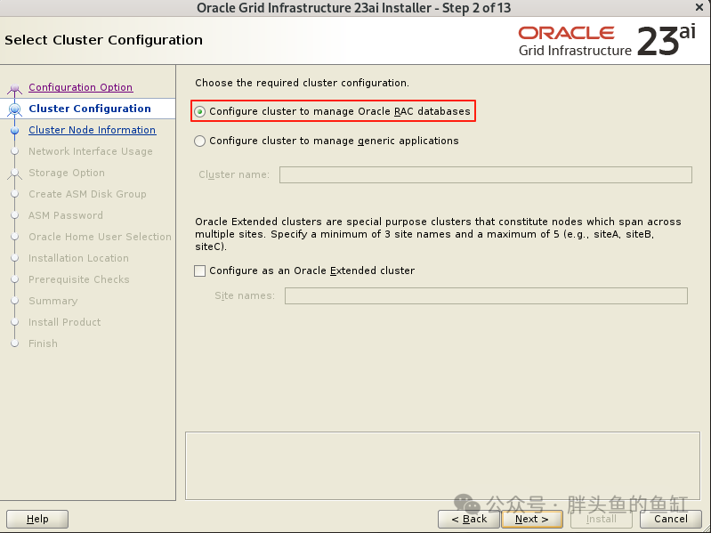The width and height of the screenshot is (711, 533).
Task: Click the Cluster name input field
Action: click(x=486, y=175)
